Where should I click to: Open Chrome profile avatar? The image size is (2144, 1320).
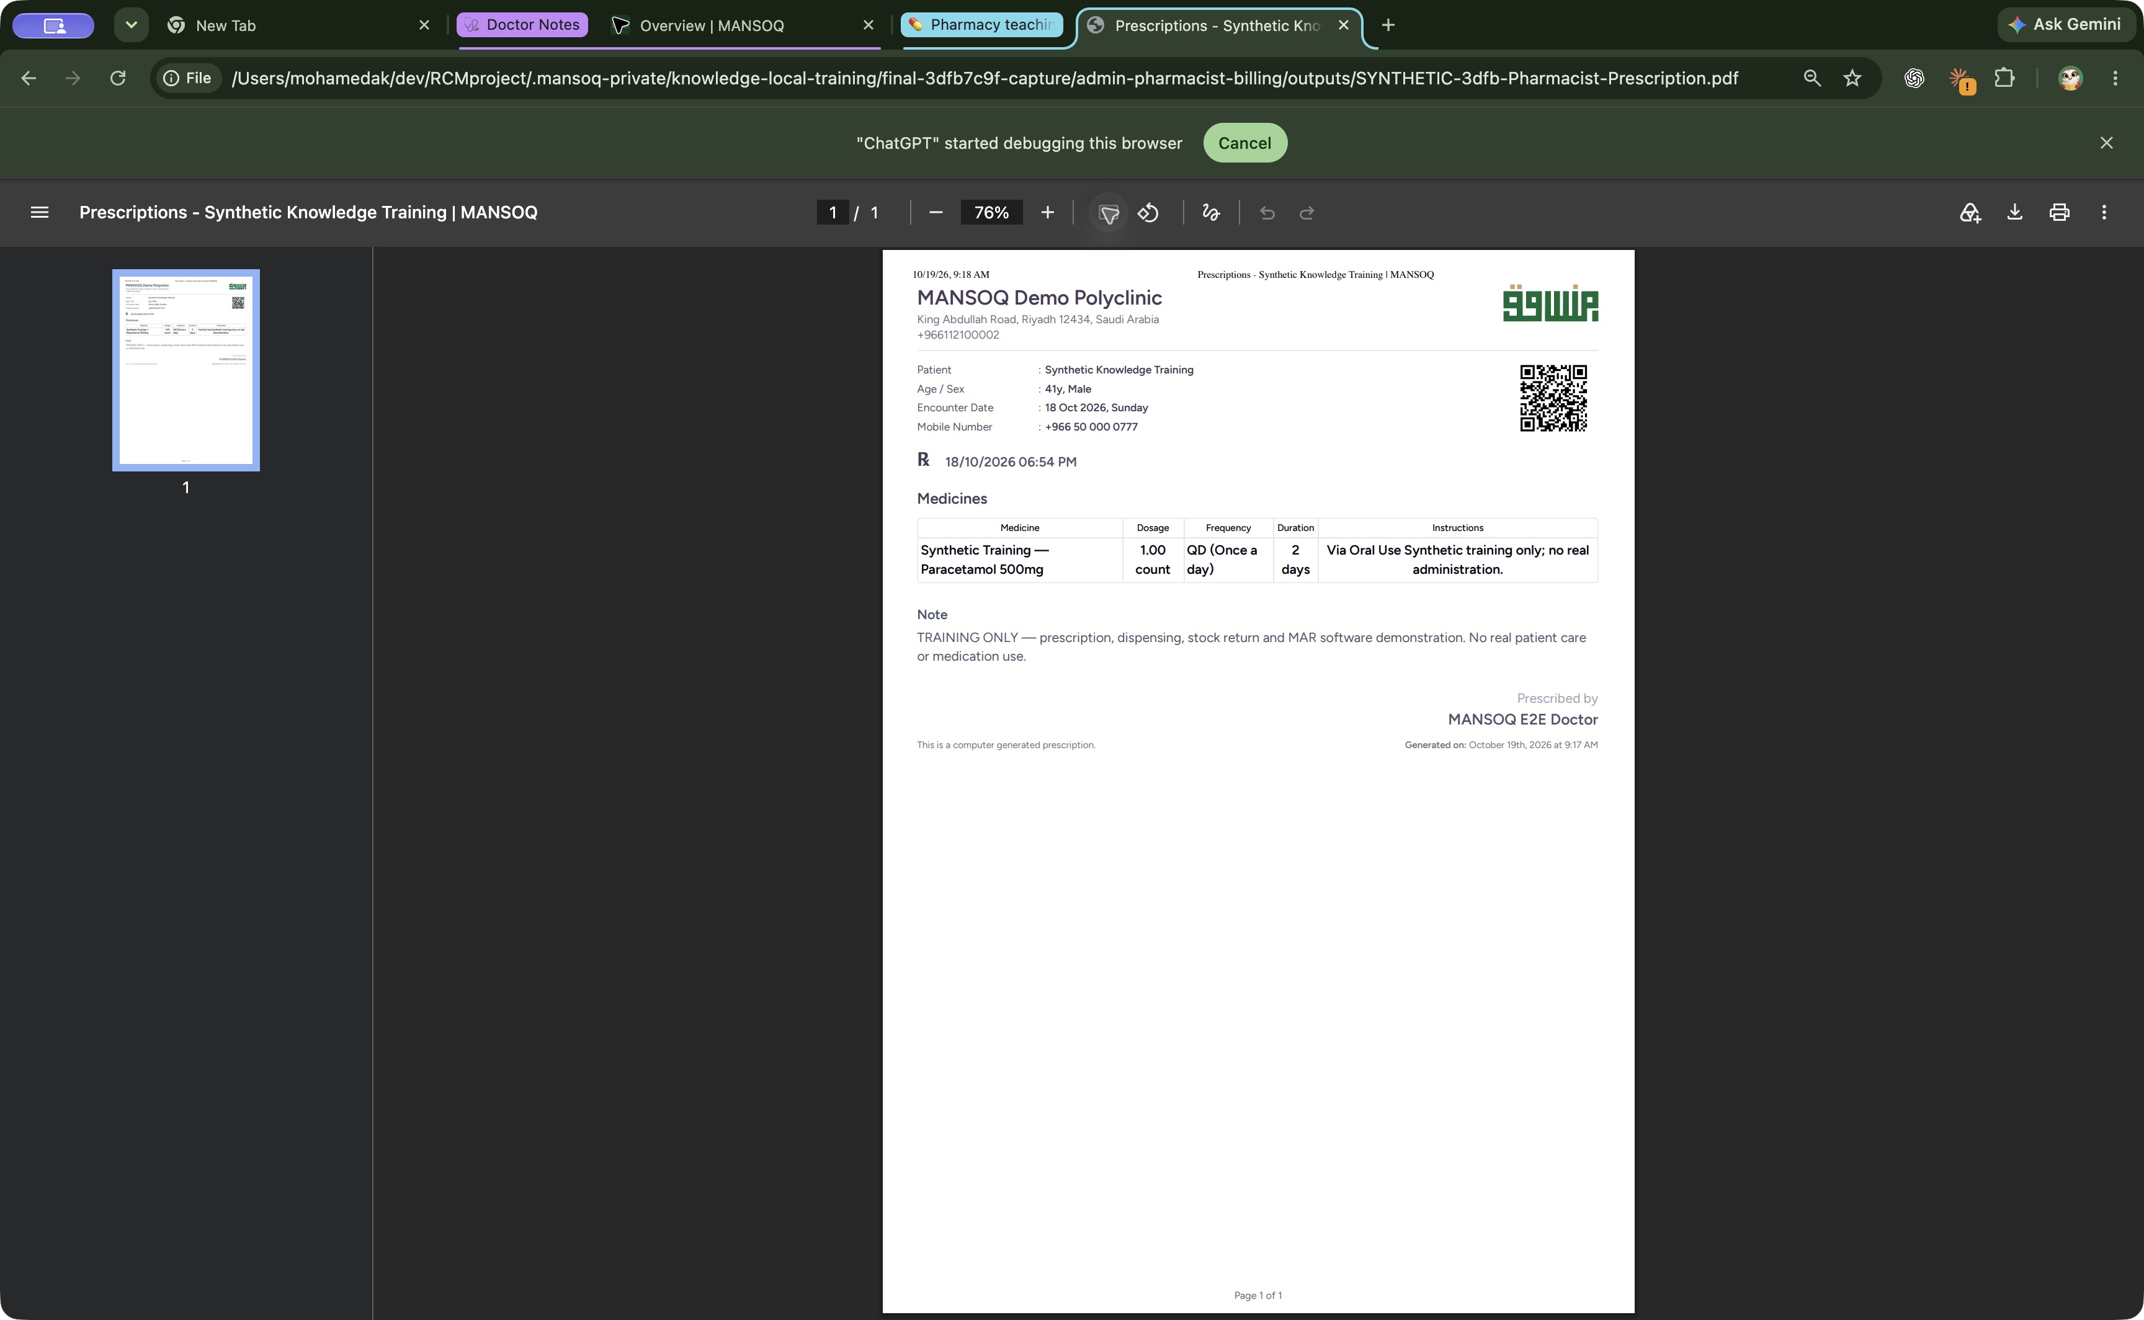click(x=2071, y=79)
